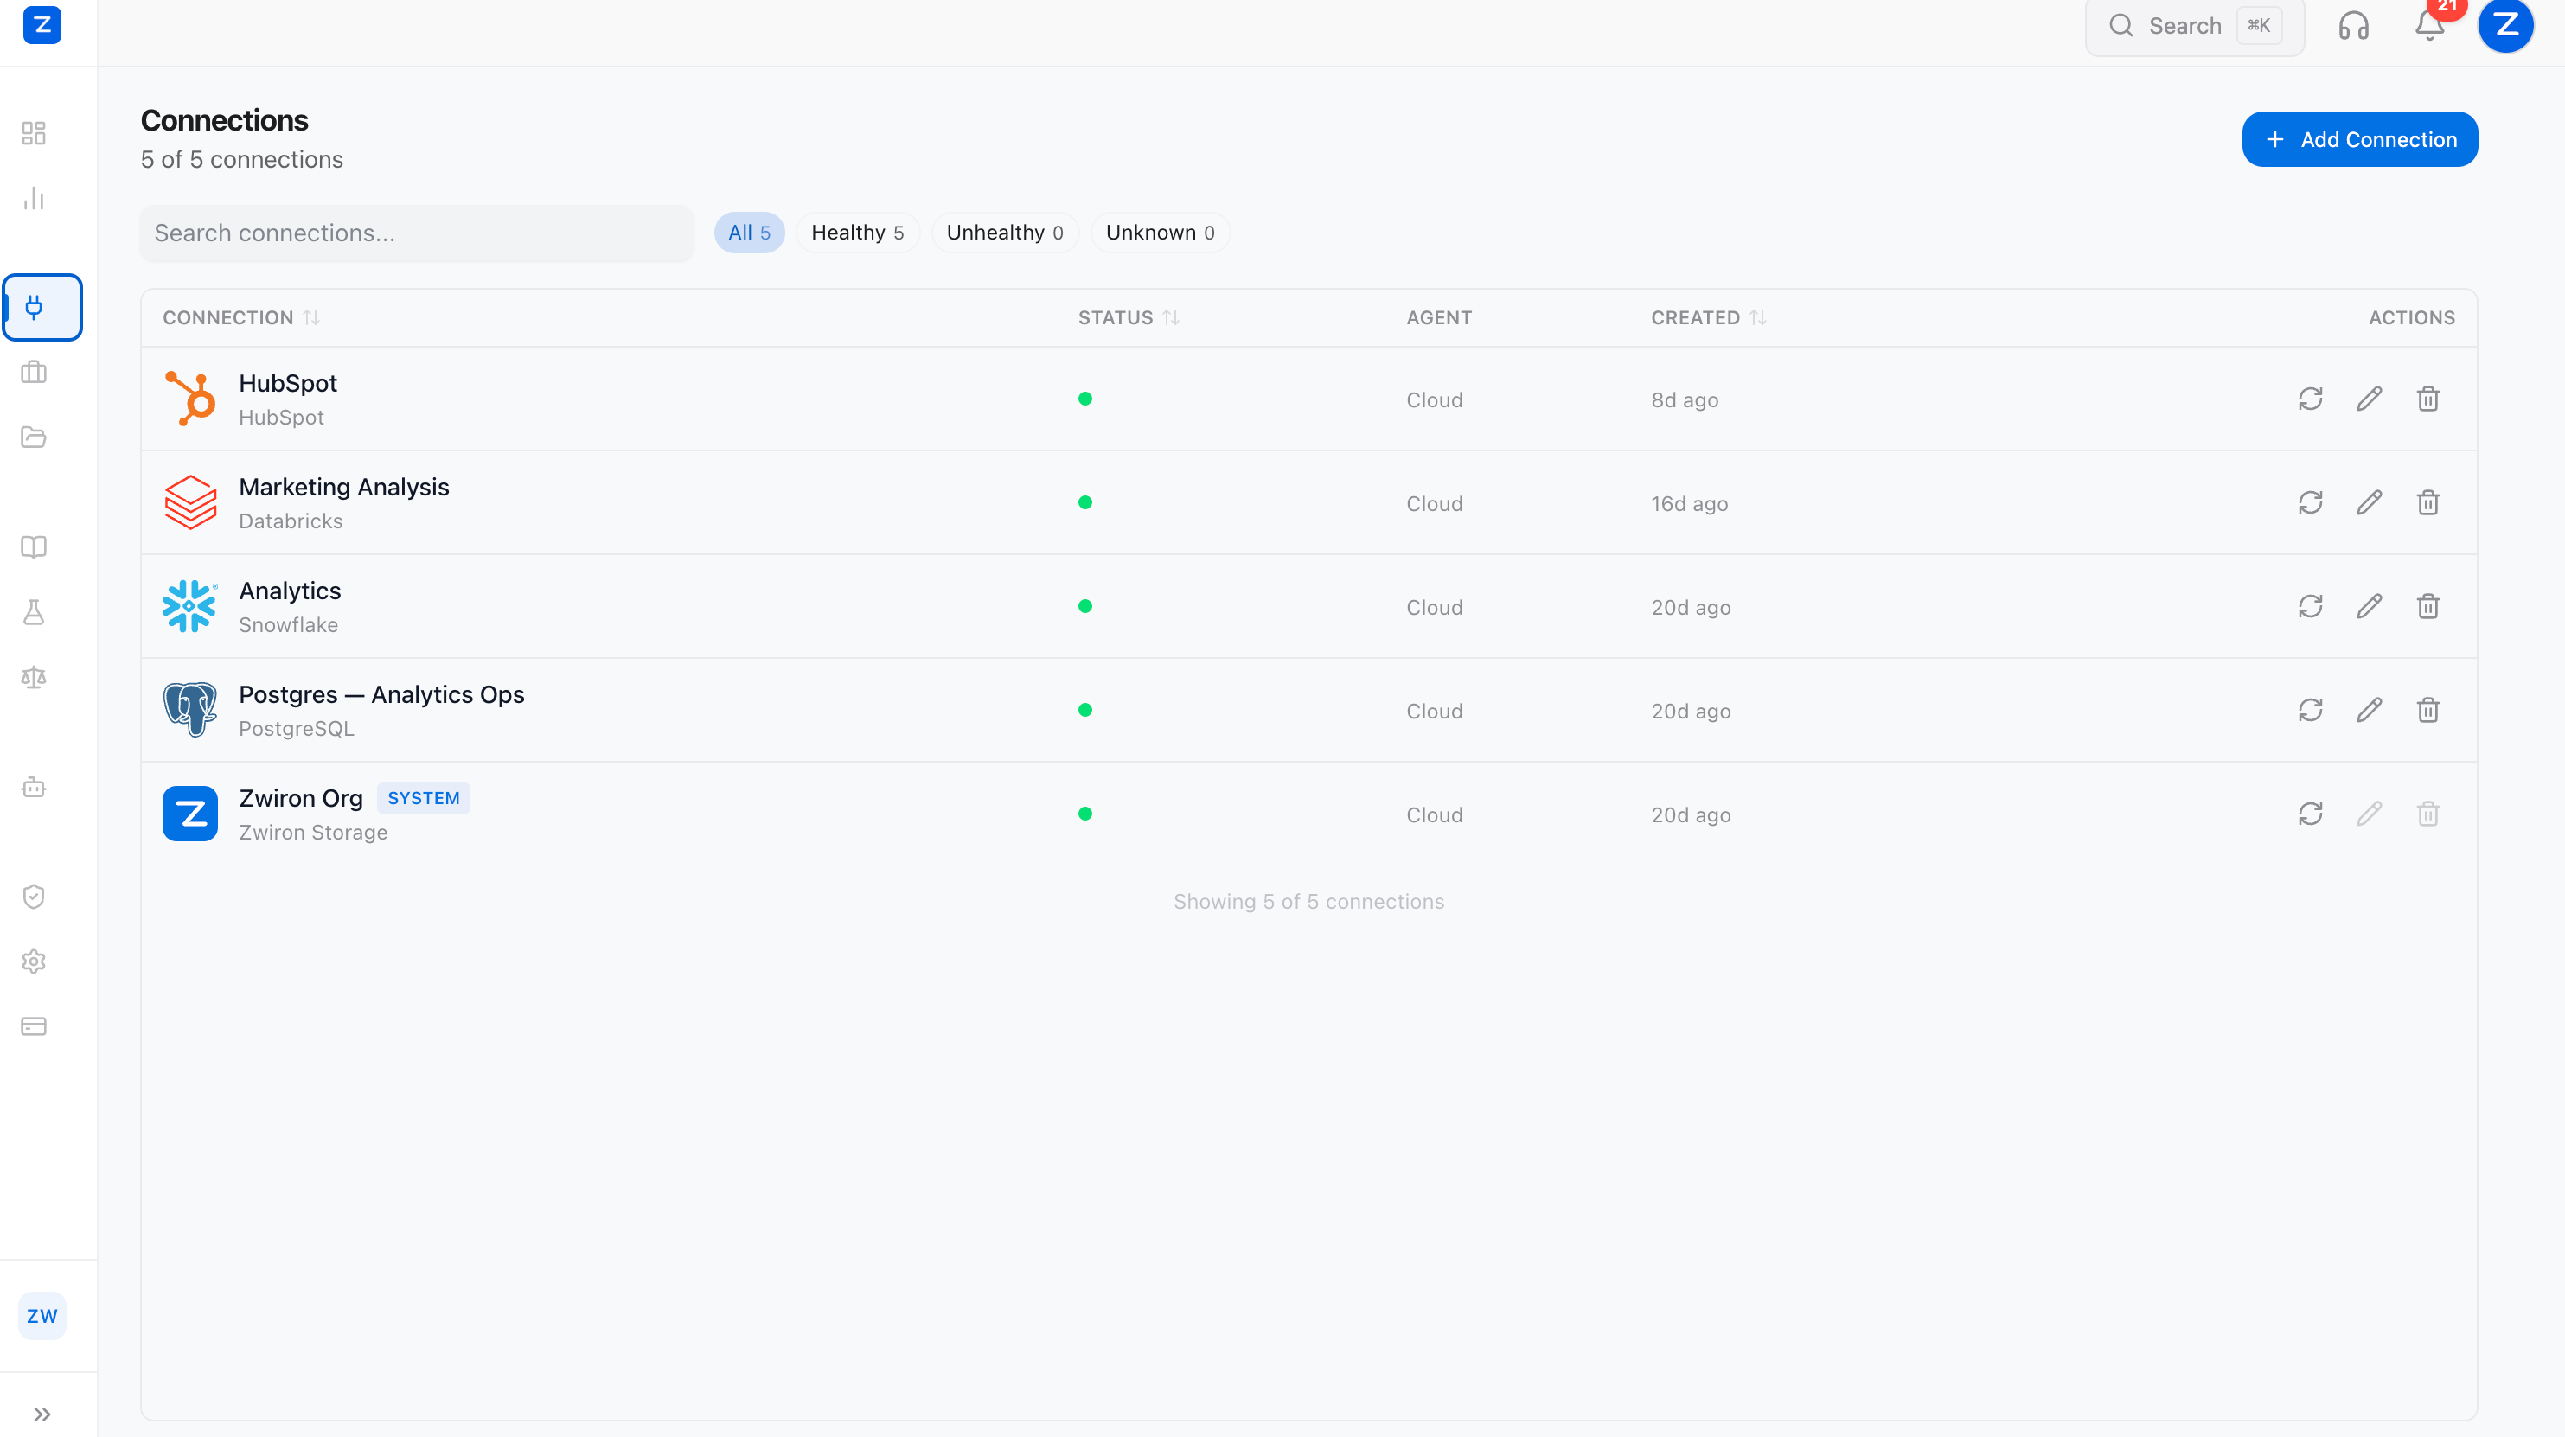
Task: Edit the Analytics Snowflake connection
Action: coord(2369,606)
